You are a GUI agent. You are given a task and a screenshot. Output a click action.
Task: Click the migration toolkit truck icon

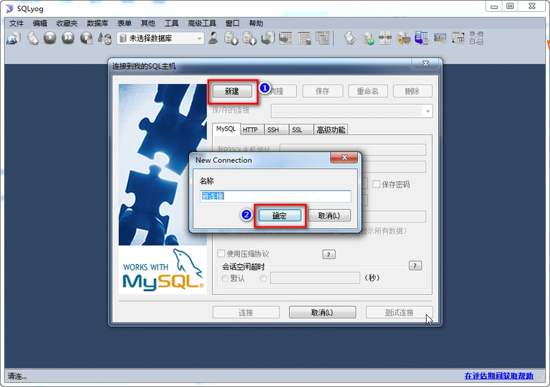pos(404,38)
